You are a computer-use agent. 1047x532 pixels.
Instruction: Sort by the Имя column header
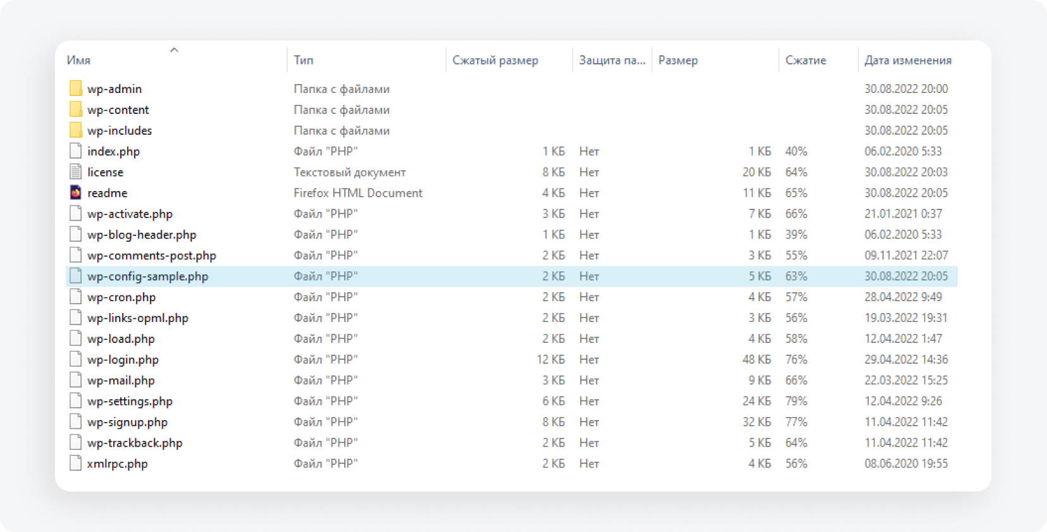click(x=79, y=61)
